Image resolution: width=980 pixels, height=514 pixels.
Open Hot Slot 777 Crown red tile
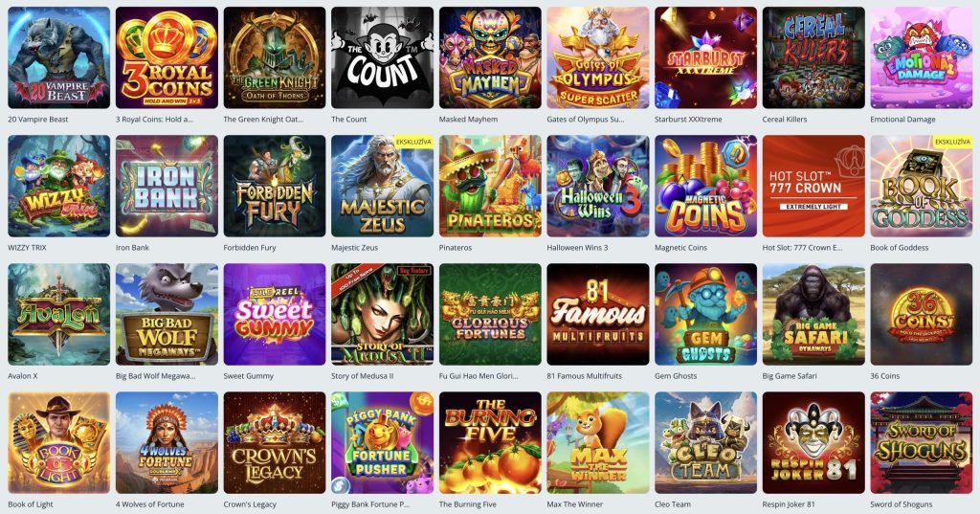pos(813,186)
